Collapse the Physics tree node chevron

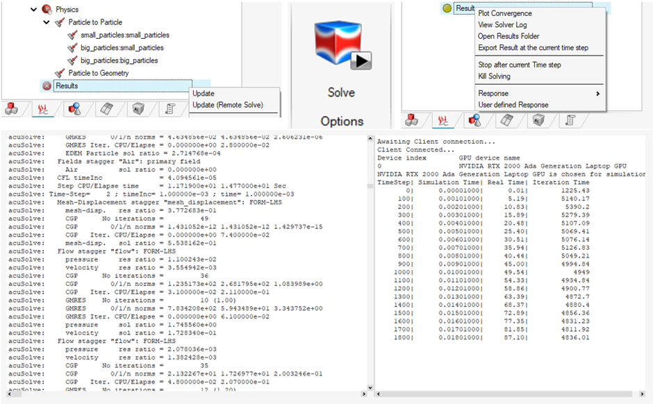[34, 9]
